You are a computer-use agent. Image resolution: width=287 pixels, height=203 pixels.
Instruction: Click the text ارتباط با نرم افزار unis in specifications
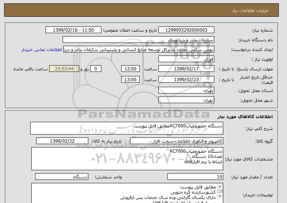tap(204, 162)
